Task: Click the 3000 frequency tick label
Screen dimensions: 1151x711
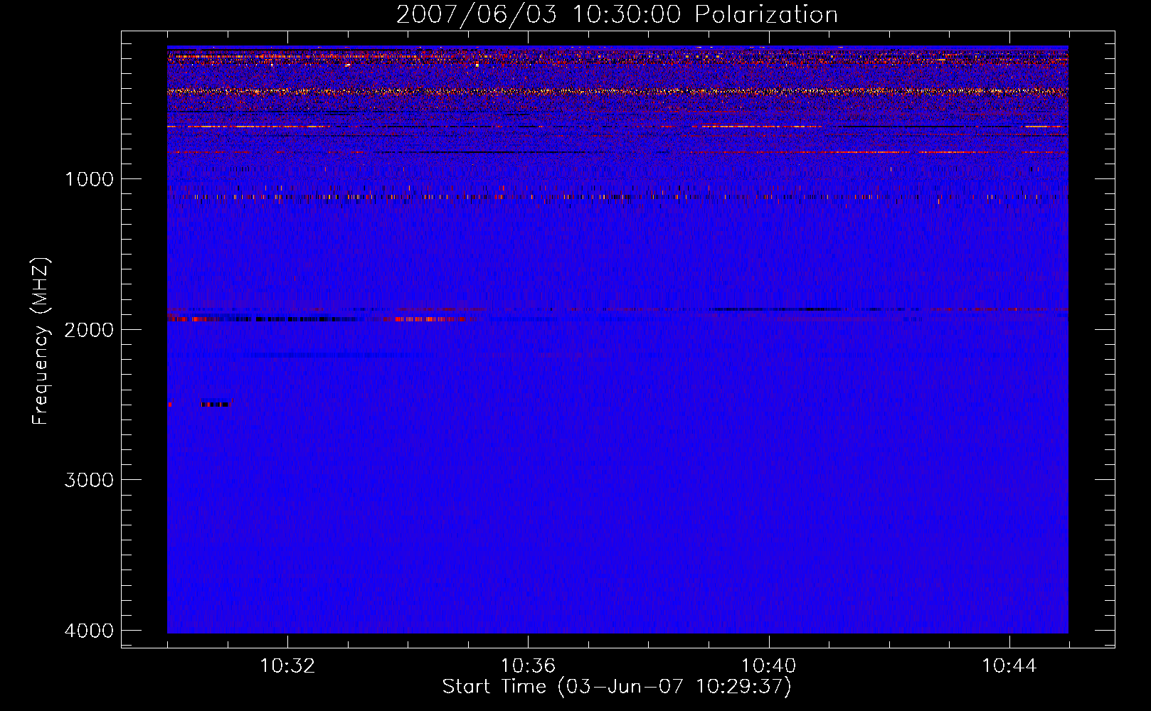Action: [x=89, y=480]
